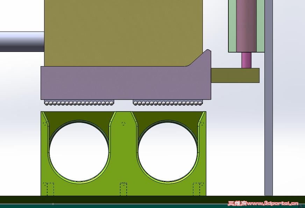Pick the gray horizontal shaft on the left
The image size is (305, 208).
(x=22, y=42)
